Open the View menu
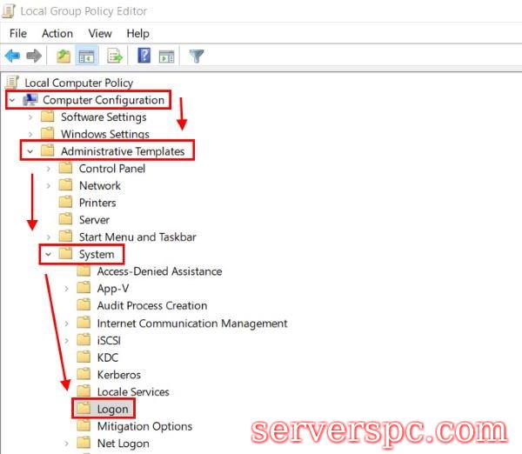The image size is (522, 454). [x=100, y=33]
